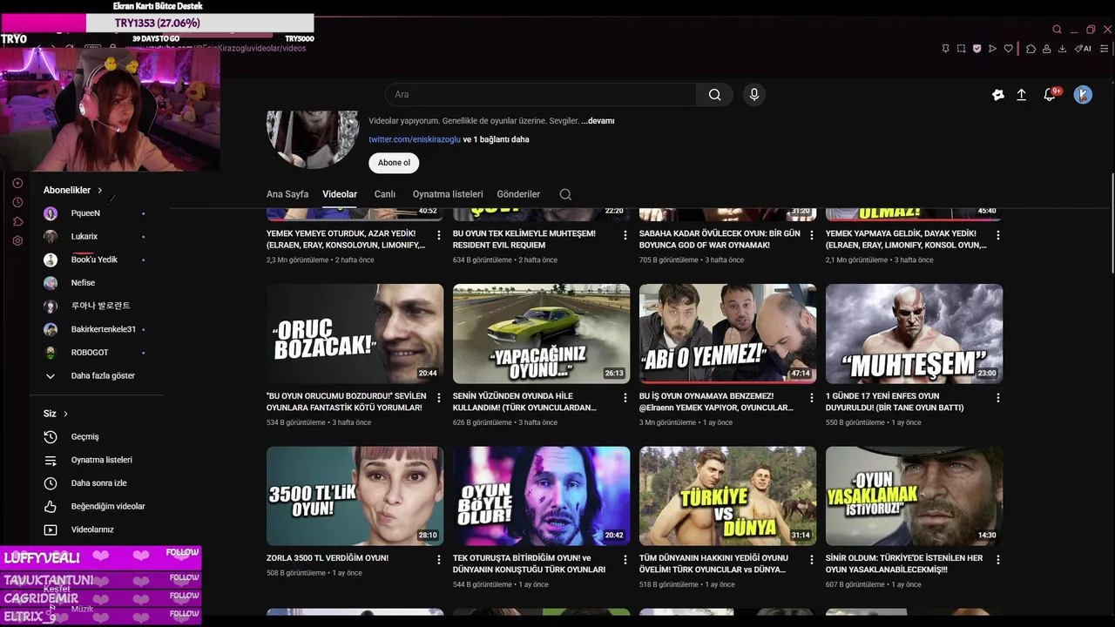Click the video title "ZORLA 3500 TL VERDİĞİM OYUN!"

(328, 558)
